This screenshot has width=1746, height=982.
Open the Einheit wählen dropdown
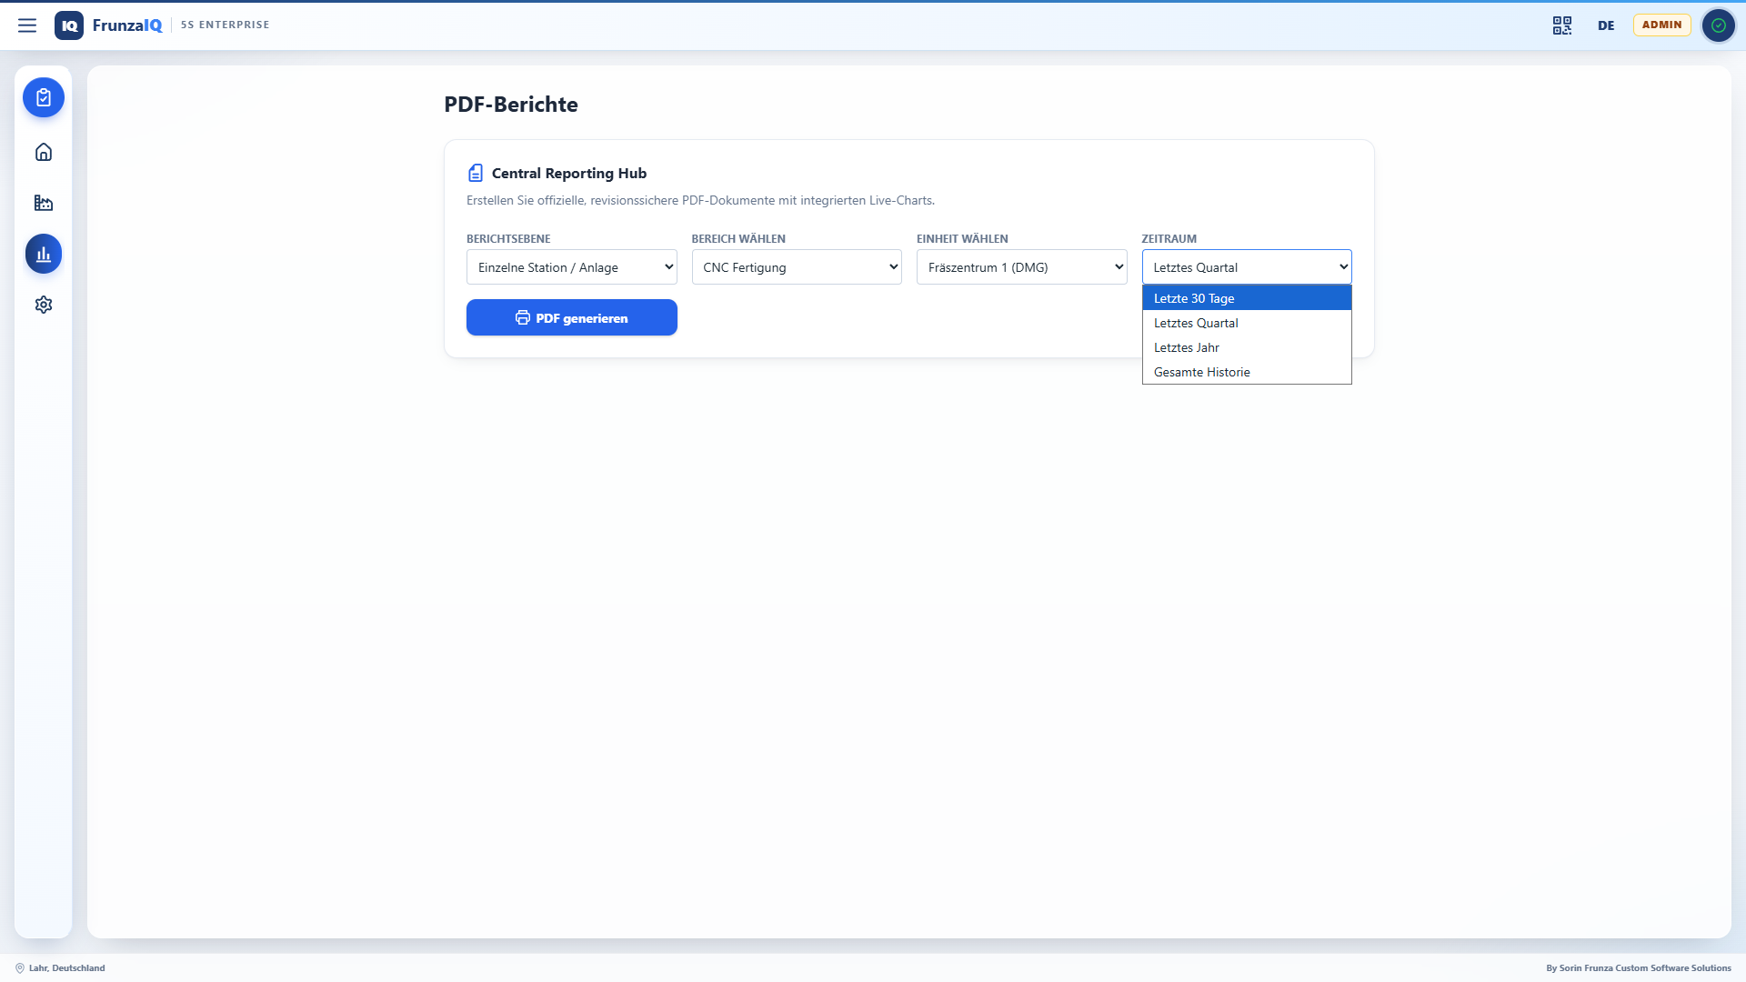coord(1021,267)
